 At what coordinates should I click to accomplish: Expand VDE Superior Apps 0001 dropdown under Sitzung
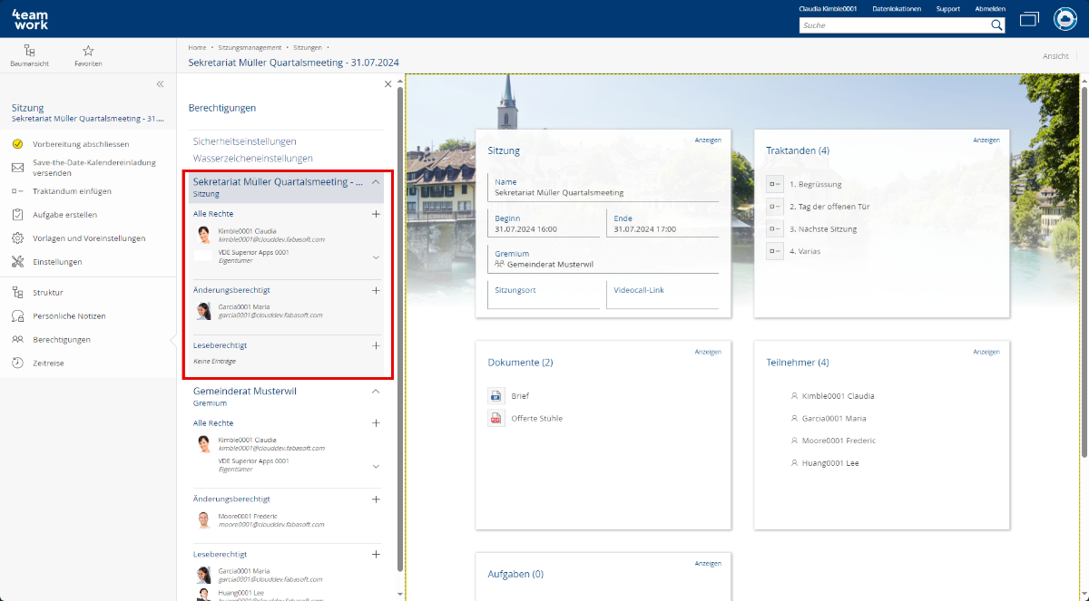376,257
